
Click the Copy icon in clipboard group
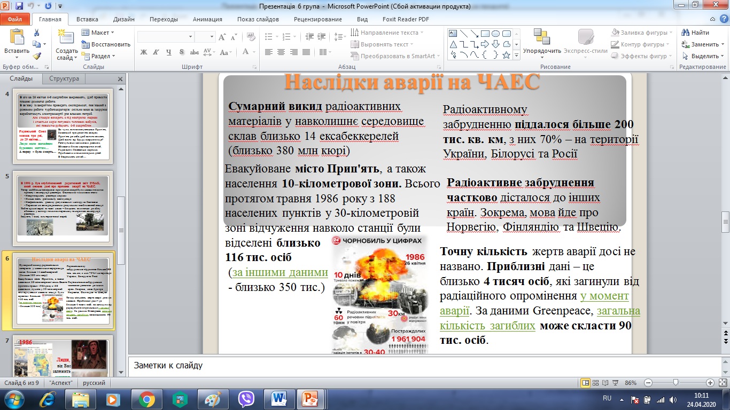click(36, 44)
